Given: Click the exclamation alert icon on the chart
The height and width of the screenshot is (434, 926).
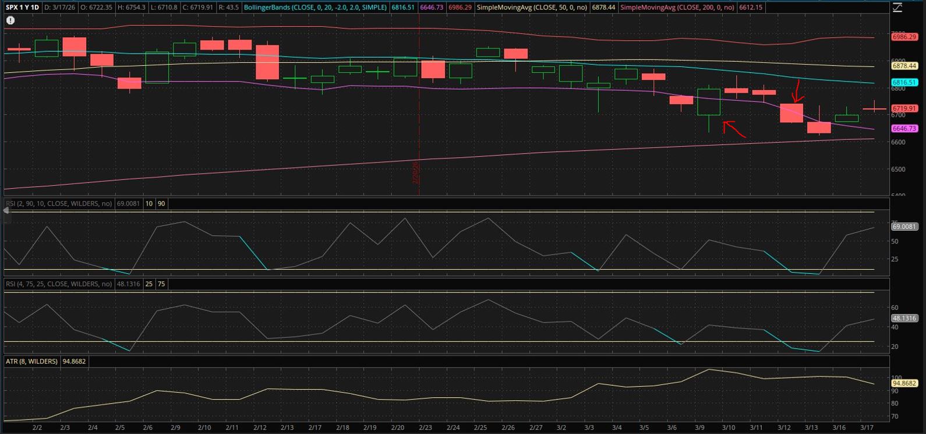Looking at the screenshot, I should pos(10,20).
